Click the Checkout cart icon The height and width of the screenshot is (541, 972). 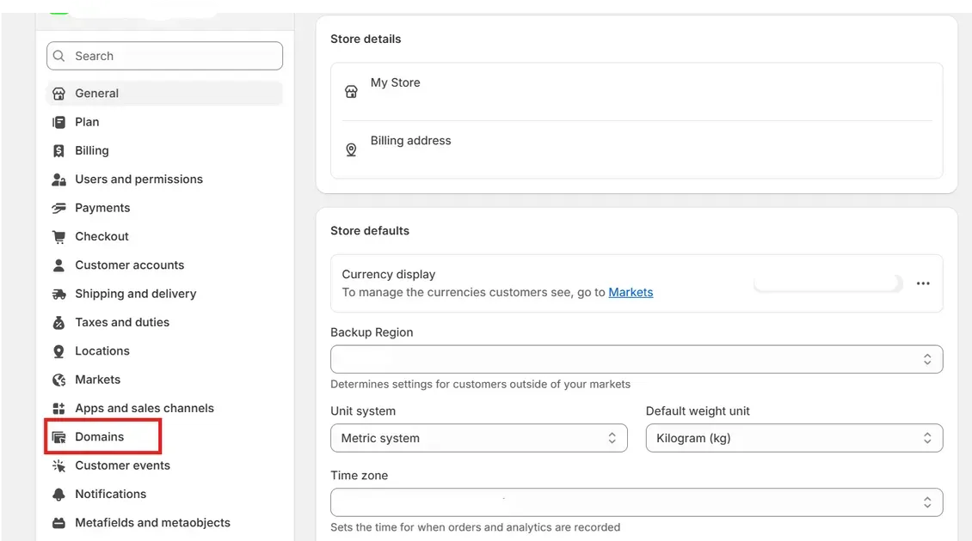coord(58,237)
